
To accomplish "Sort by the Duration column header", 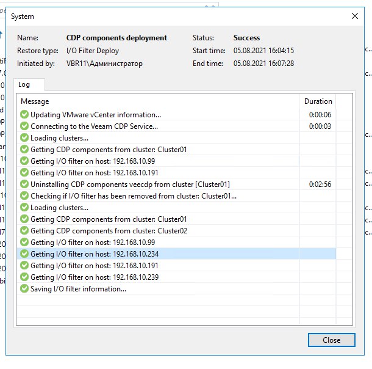I will [318, 101].
